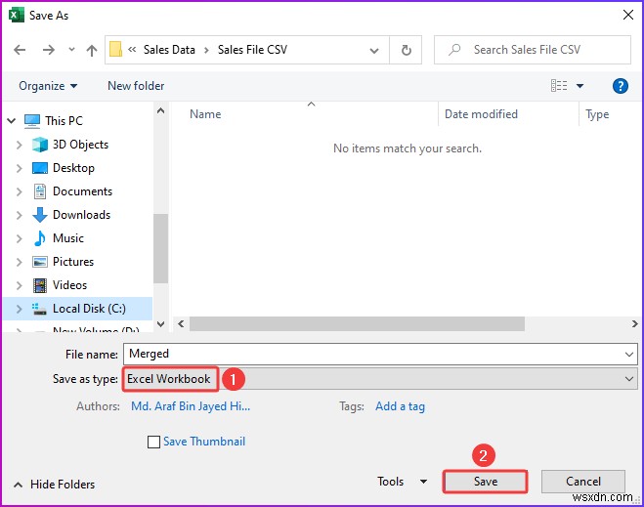Open the Organize menu

point(48,86)
